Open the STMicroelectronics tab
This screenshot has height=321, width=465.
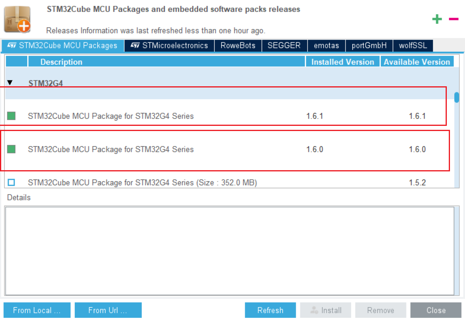point(169,46)
